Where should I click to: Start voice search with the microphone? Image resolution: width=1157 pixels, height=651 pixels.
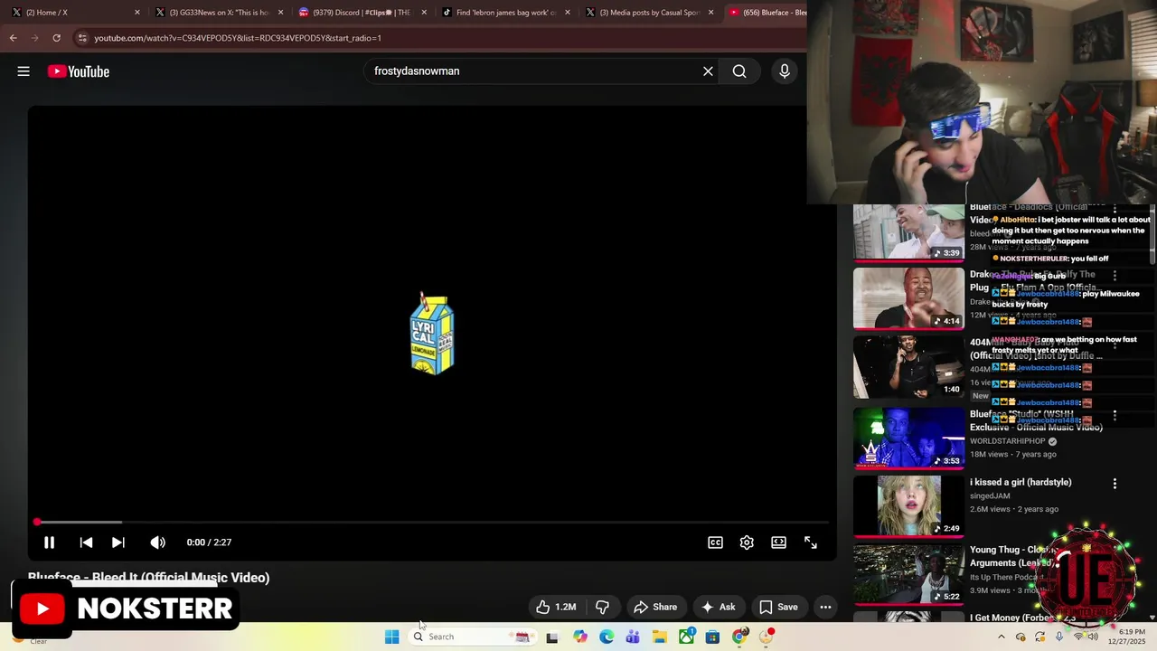tap(785, 71)
